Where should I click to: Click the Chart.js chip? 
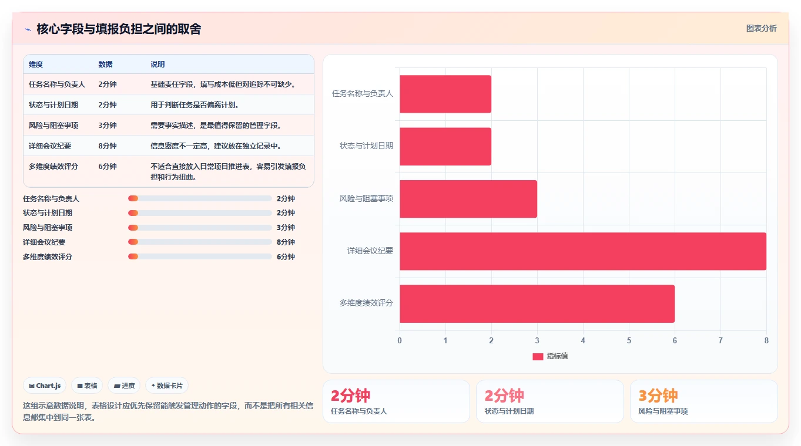click(45, 386)
